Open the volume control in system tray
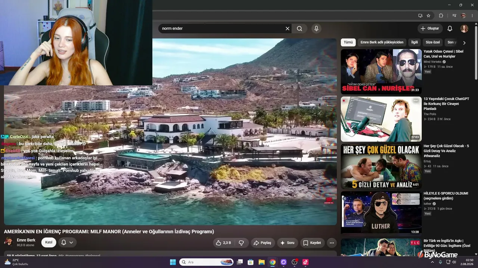The height and width of the screenshot is (268, 478). (454, 262)
